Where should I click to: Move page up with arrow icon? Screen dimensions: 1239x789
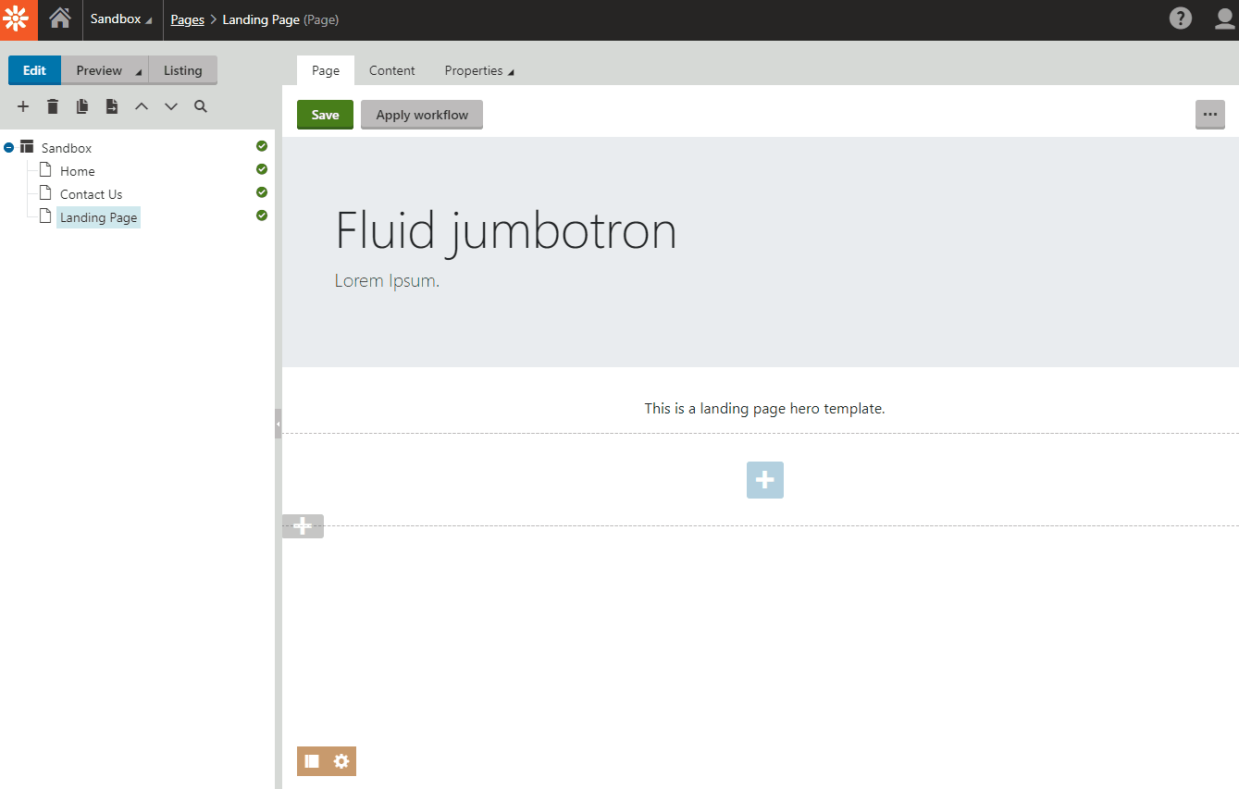[x=142, y=107]
